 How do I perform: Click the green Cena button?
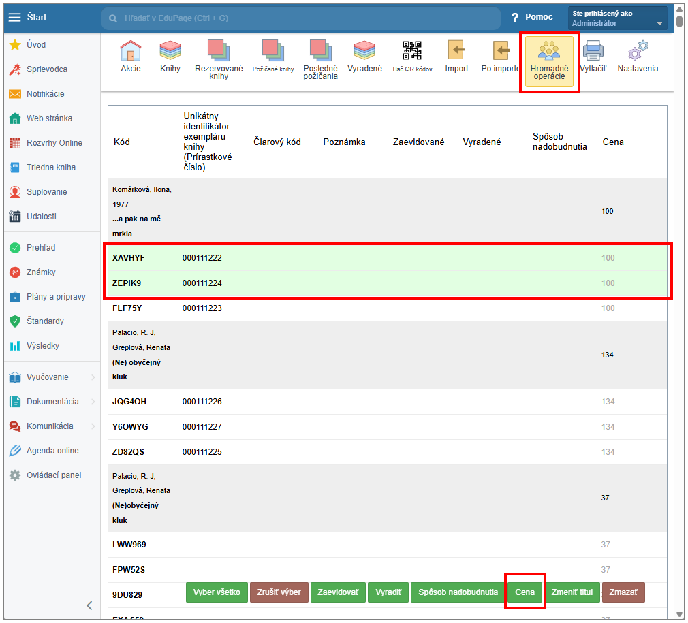tap(525, 592)
